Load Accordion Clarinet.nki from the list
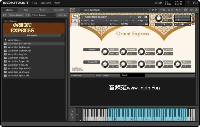The height and width of the screenshot is (127, 200). pos(19,51)
